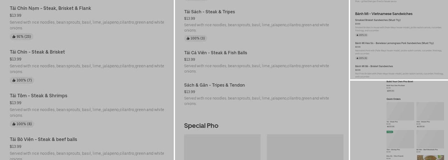Open the Chín - Brisket Pho quick order image
The height and width of the screenshot is (160, 448).
430,111
